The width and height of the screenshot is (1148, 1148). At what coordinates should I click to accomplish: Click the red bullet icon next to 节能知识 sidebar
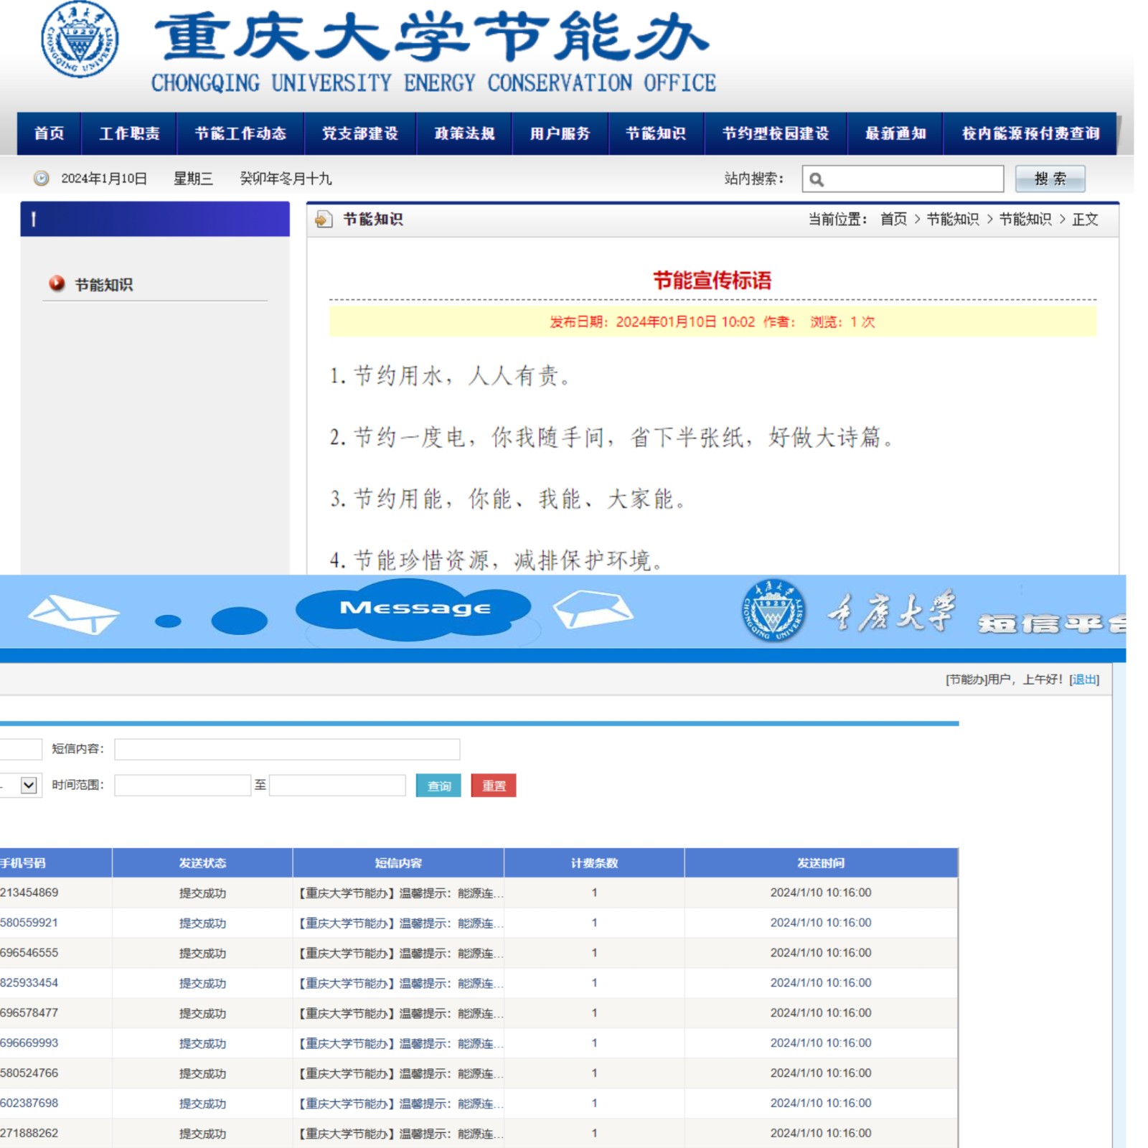pyautogui.click(x=57, y=283)
